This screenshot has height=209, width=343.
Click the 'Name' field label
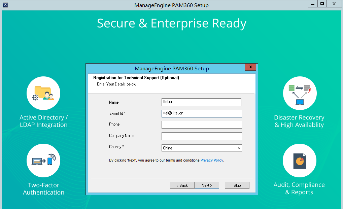click(114, 102)
